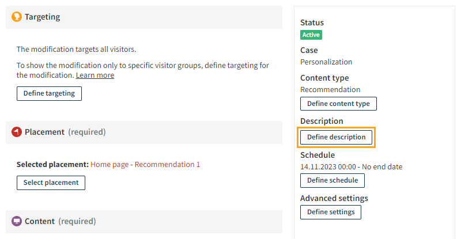Click the red Placement section icon
The image size is (461, 239).
click(17, 132)
